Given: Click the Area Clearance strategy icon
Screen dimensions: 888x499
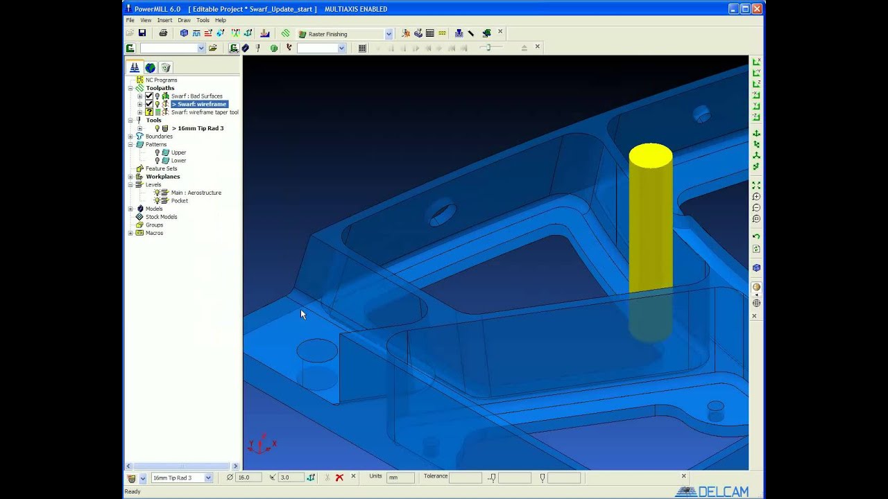Looking at the screenshot, I should click(x=265, y=33).
